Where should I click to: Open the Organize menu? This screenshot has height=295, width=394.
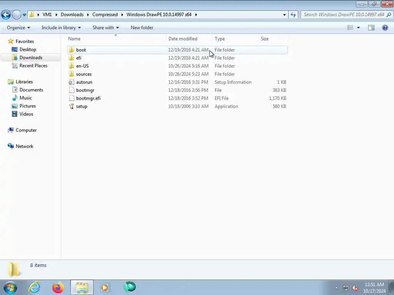click(18, 28)
